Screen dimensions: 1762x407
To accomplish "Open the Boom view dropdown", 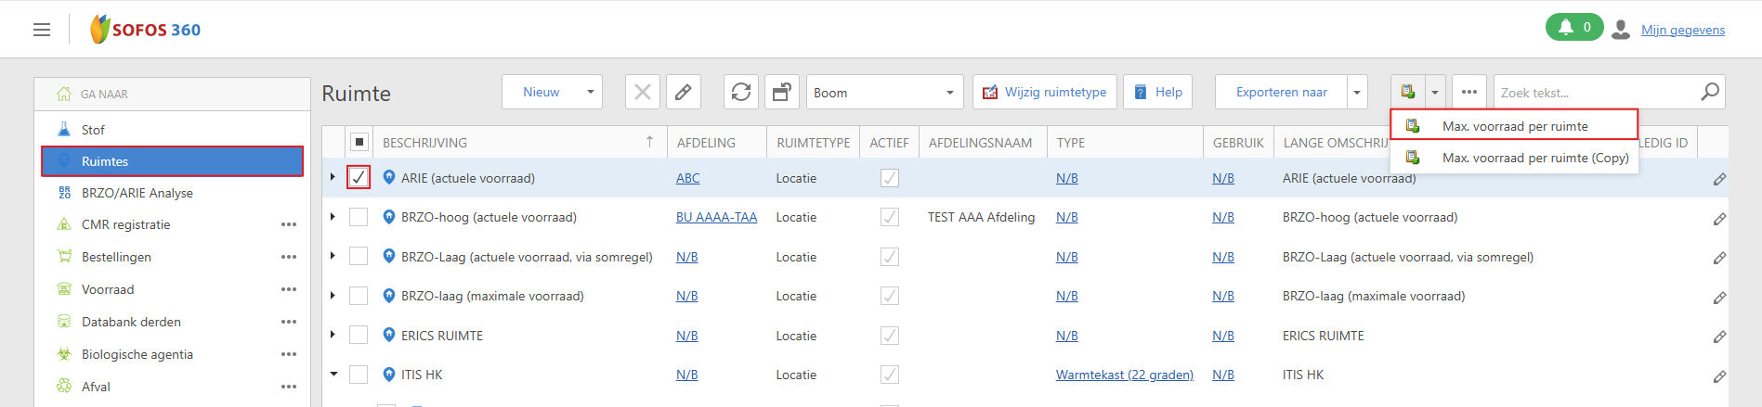I will point(883,92).
